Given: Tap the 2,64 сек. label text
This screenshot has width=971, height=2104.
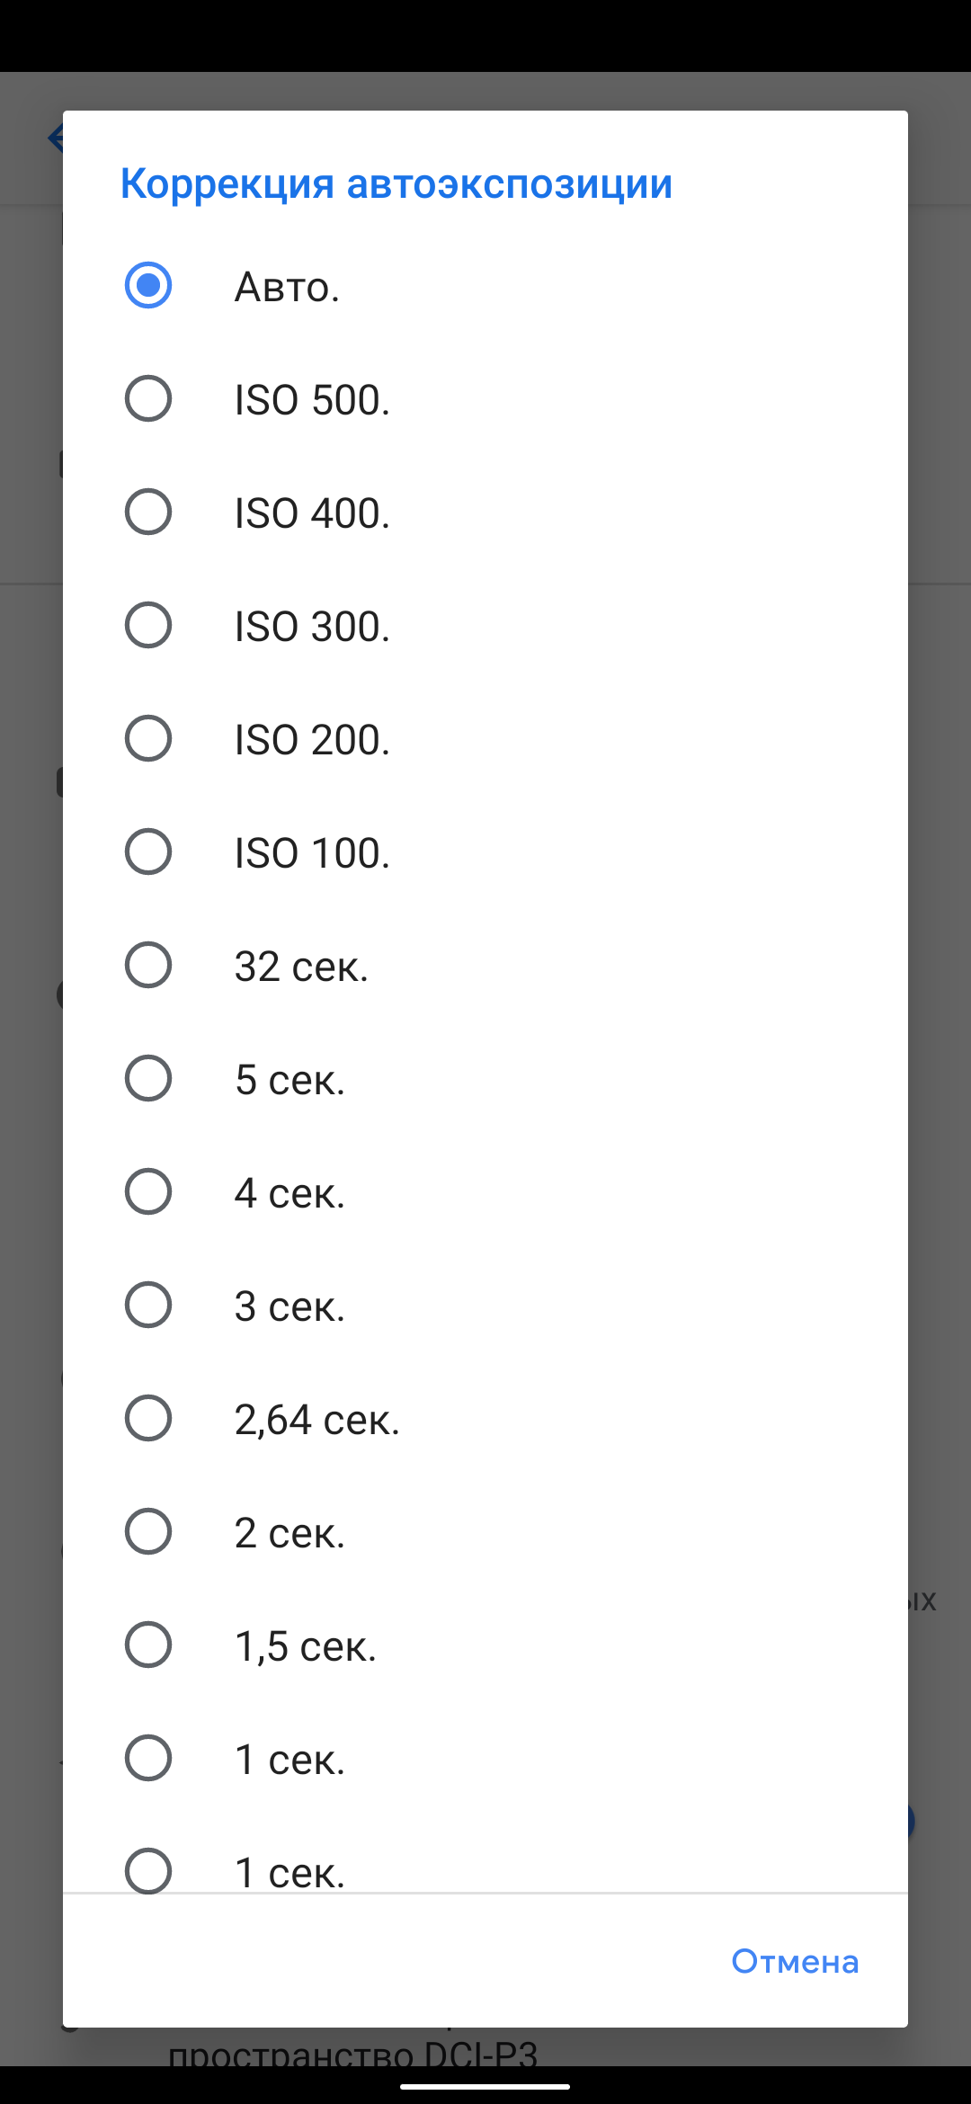Looking at the screenshot, I should [x=316, y=1420].
